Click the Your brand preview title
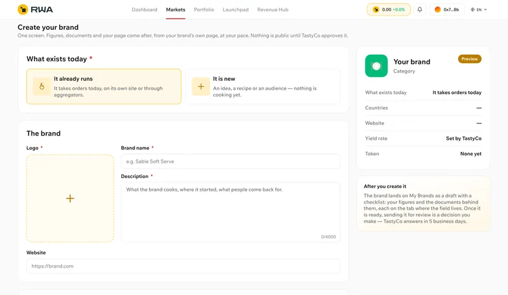The image size is (508, 295). point(411,62)
